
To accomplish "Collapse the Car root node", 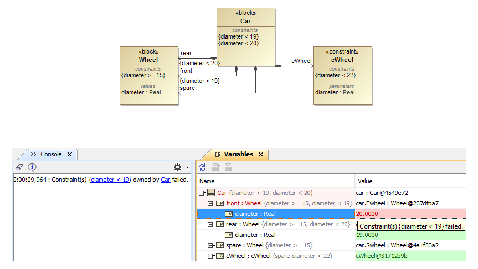I will [x=202, y=193].
